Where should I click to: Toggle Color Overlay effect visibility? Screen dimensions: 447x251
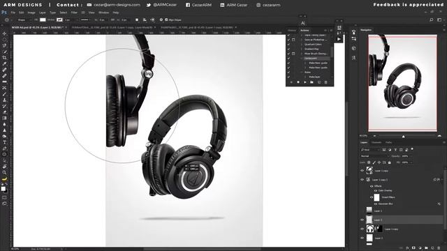[x=376, y=190]
